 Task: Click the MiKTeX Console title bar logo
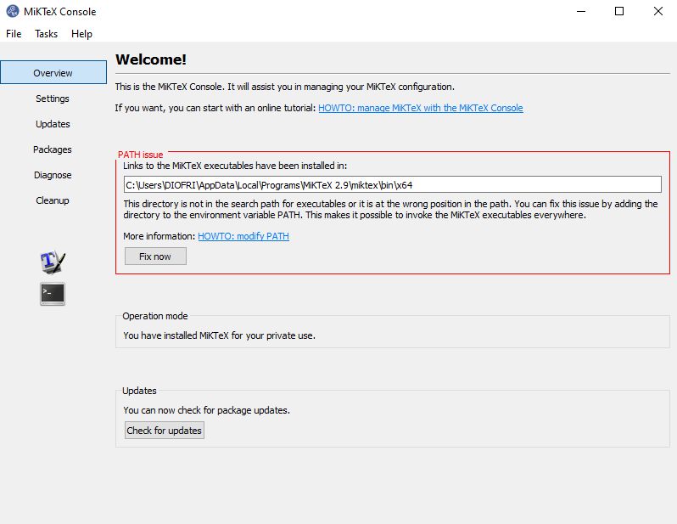13,11
